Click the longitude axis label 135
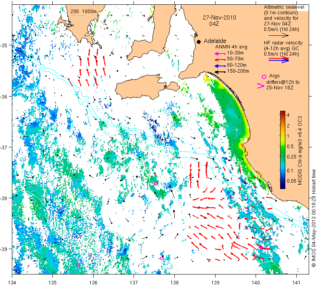This screenshot has width=317, height=286. [x=53, y=282]
